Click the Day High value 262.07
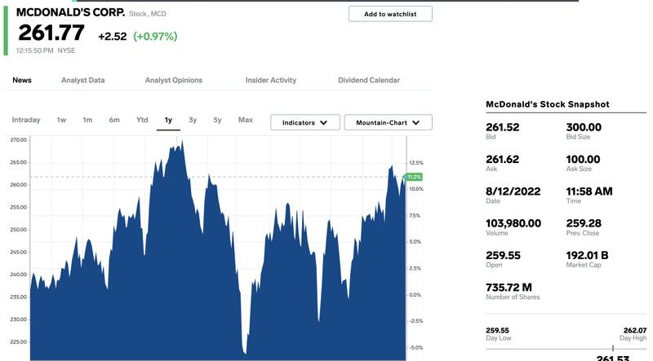 (x=635, y=330)
